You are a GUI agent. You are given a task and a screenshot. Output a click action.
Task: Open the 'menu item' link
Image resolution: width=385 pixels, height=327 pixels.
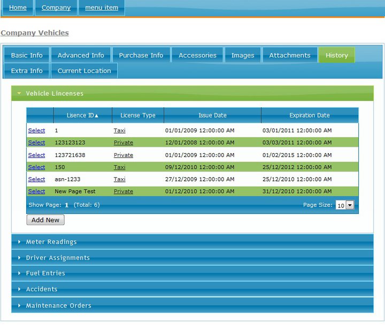(102, 7)
